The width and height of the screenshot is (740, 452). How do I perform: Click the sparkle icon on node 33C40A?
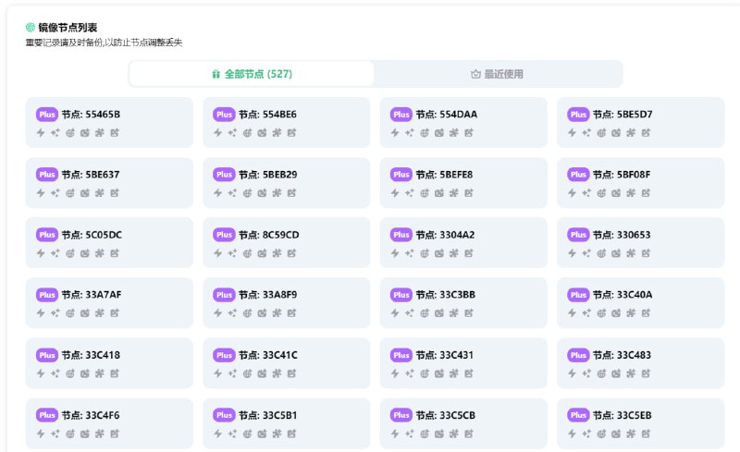(x=586, y=313)
